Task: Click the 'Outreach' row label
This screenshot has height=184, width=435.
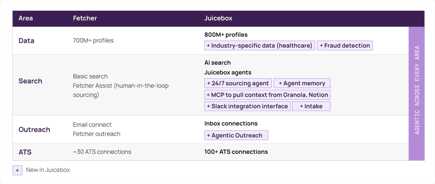Action: point(34,130)
